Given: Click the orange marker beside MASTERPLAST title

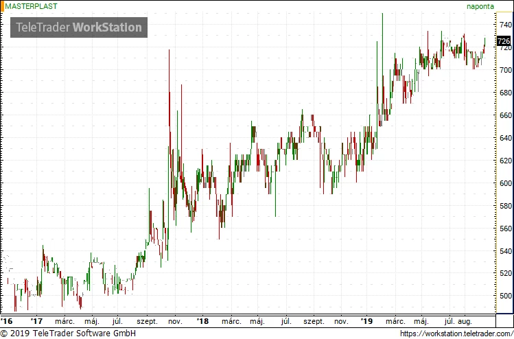Looking at the screenshot, I should click(2, 5).
